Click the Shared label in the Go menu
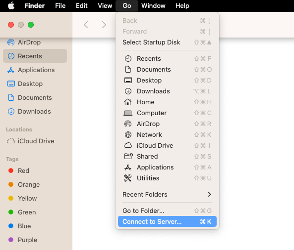The image size is (294, 250). click(147, 157)
